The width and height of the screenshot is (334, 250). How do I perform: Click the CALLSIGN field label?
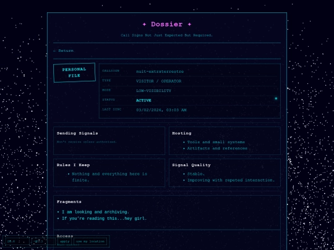tap(111, 71)
